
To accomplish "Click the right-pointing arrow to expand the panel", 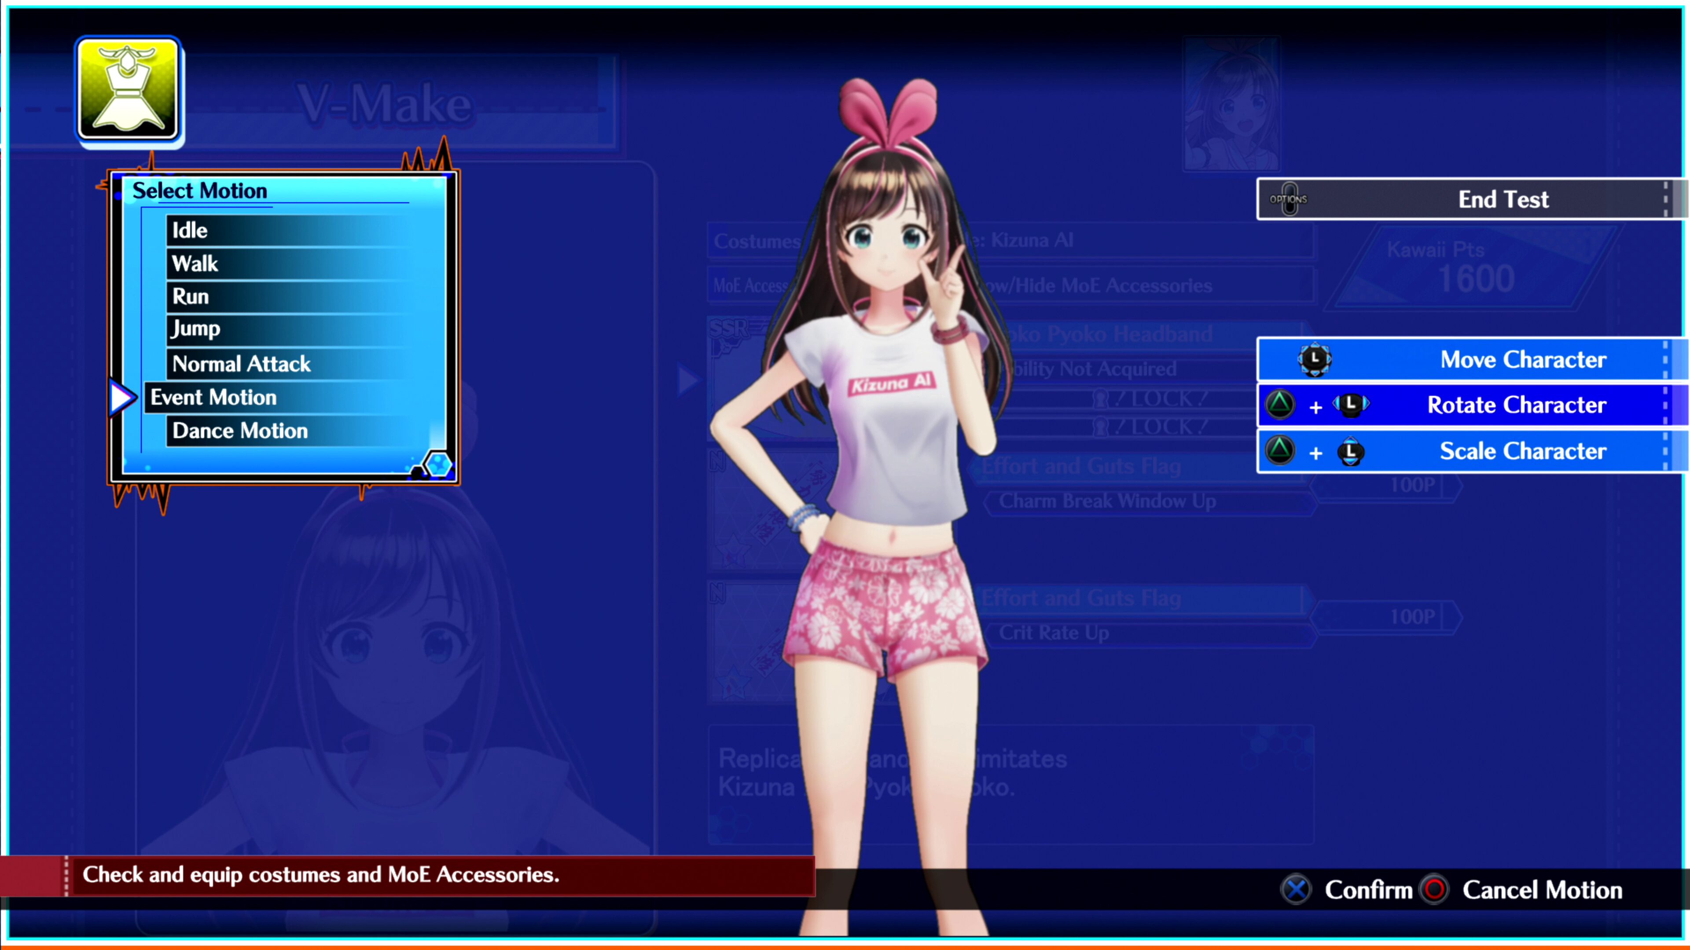I will click(686, 379).
